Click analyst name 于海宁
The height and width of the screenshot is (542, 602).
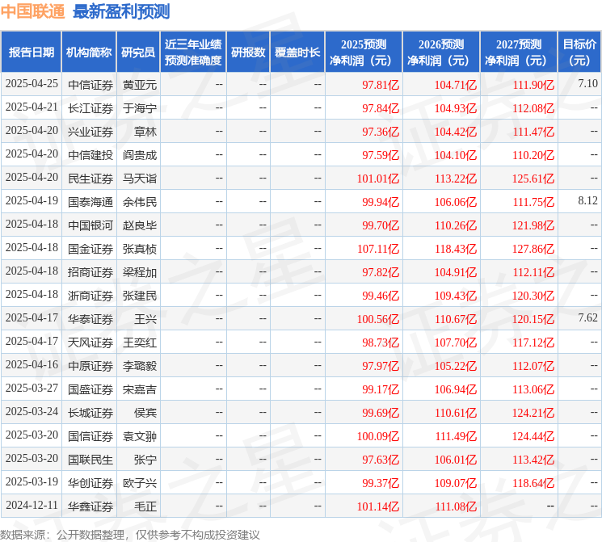[140, 108]
